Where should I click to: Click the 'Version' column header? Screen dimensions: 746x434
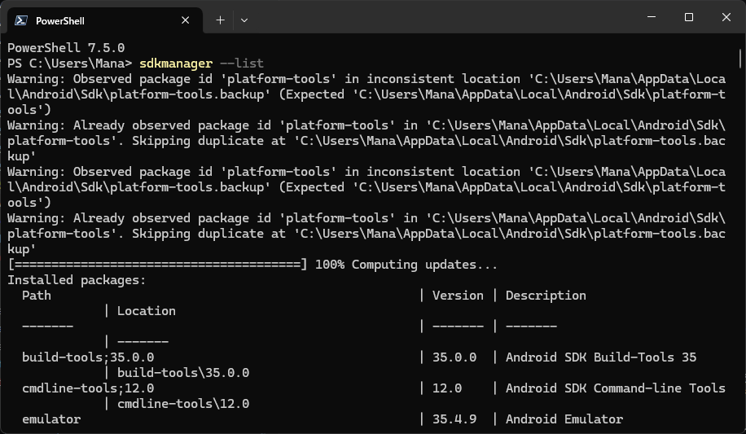coord(458,296)
